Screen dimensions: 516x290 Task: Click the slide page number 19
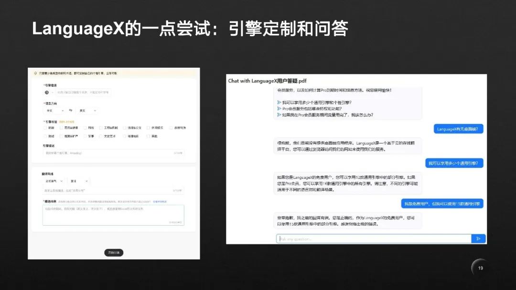tap(481, 268)
